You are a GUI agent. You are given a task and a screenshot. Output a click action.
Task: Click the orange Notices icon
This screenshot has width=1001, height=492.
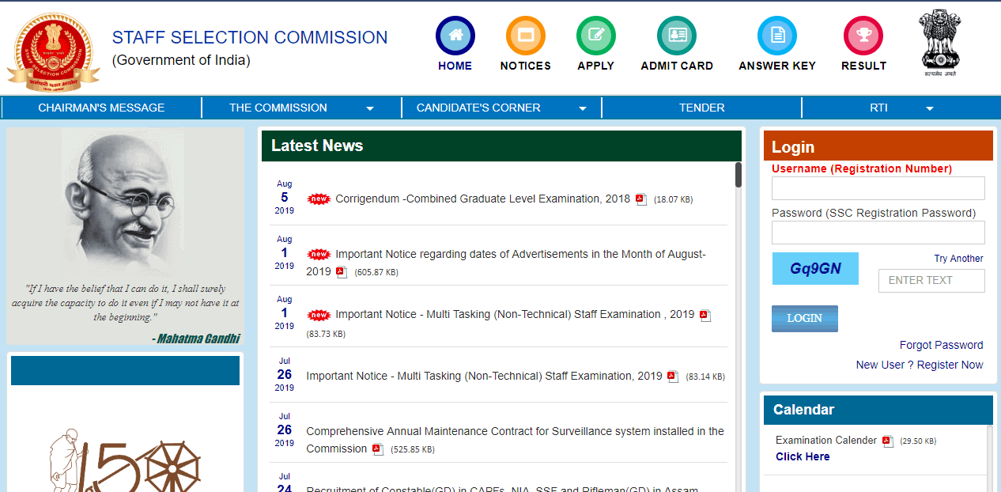pyautogui.click(x=525, y=36)
